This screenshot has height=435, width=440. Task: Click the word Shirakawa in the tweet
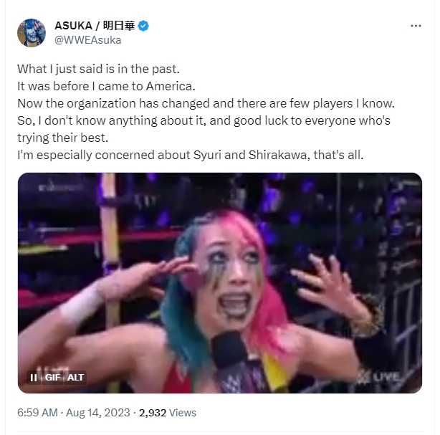pos(279,155)
